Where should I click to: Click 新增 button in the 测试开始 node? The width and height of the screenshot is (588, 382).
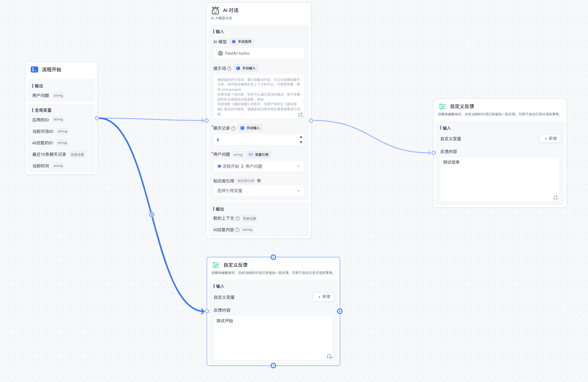(x=324, y=297)
